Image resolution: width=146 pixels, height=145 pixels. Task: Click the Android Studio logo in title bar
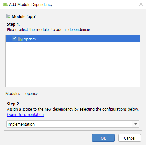[x=5, y=4]
